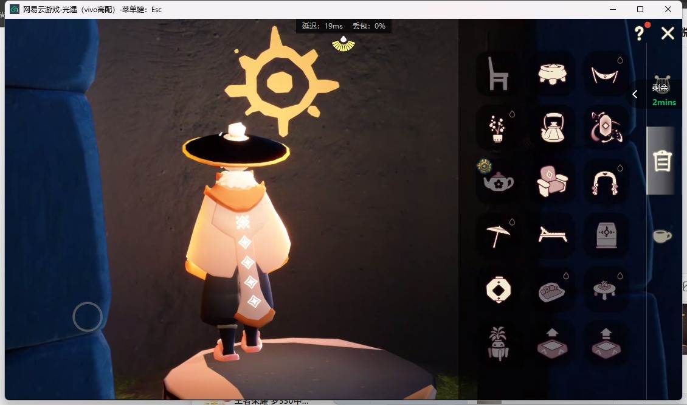Select the flower teapot icon
This screenshot has width=687, height=405.
click(498, 181)
